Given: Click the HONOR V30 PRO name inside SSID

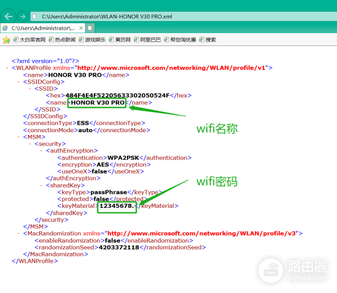Looking at the screenshot, I should click(x=98, y=103).
